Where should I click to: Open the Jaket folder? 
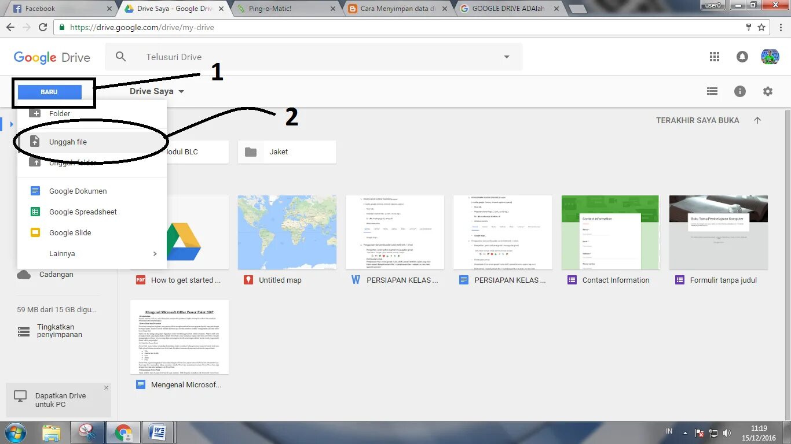(x=287, y=152)
